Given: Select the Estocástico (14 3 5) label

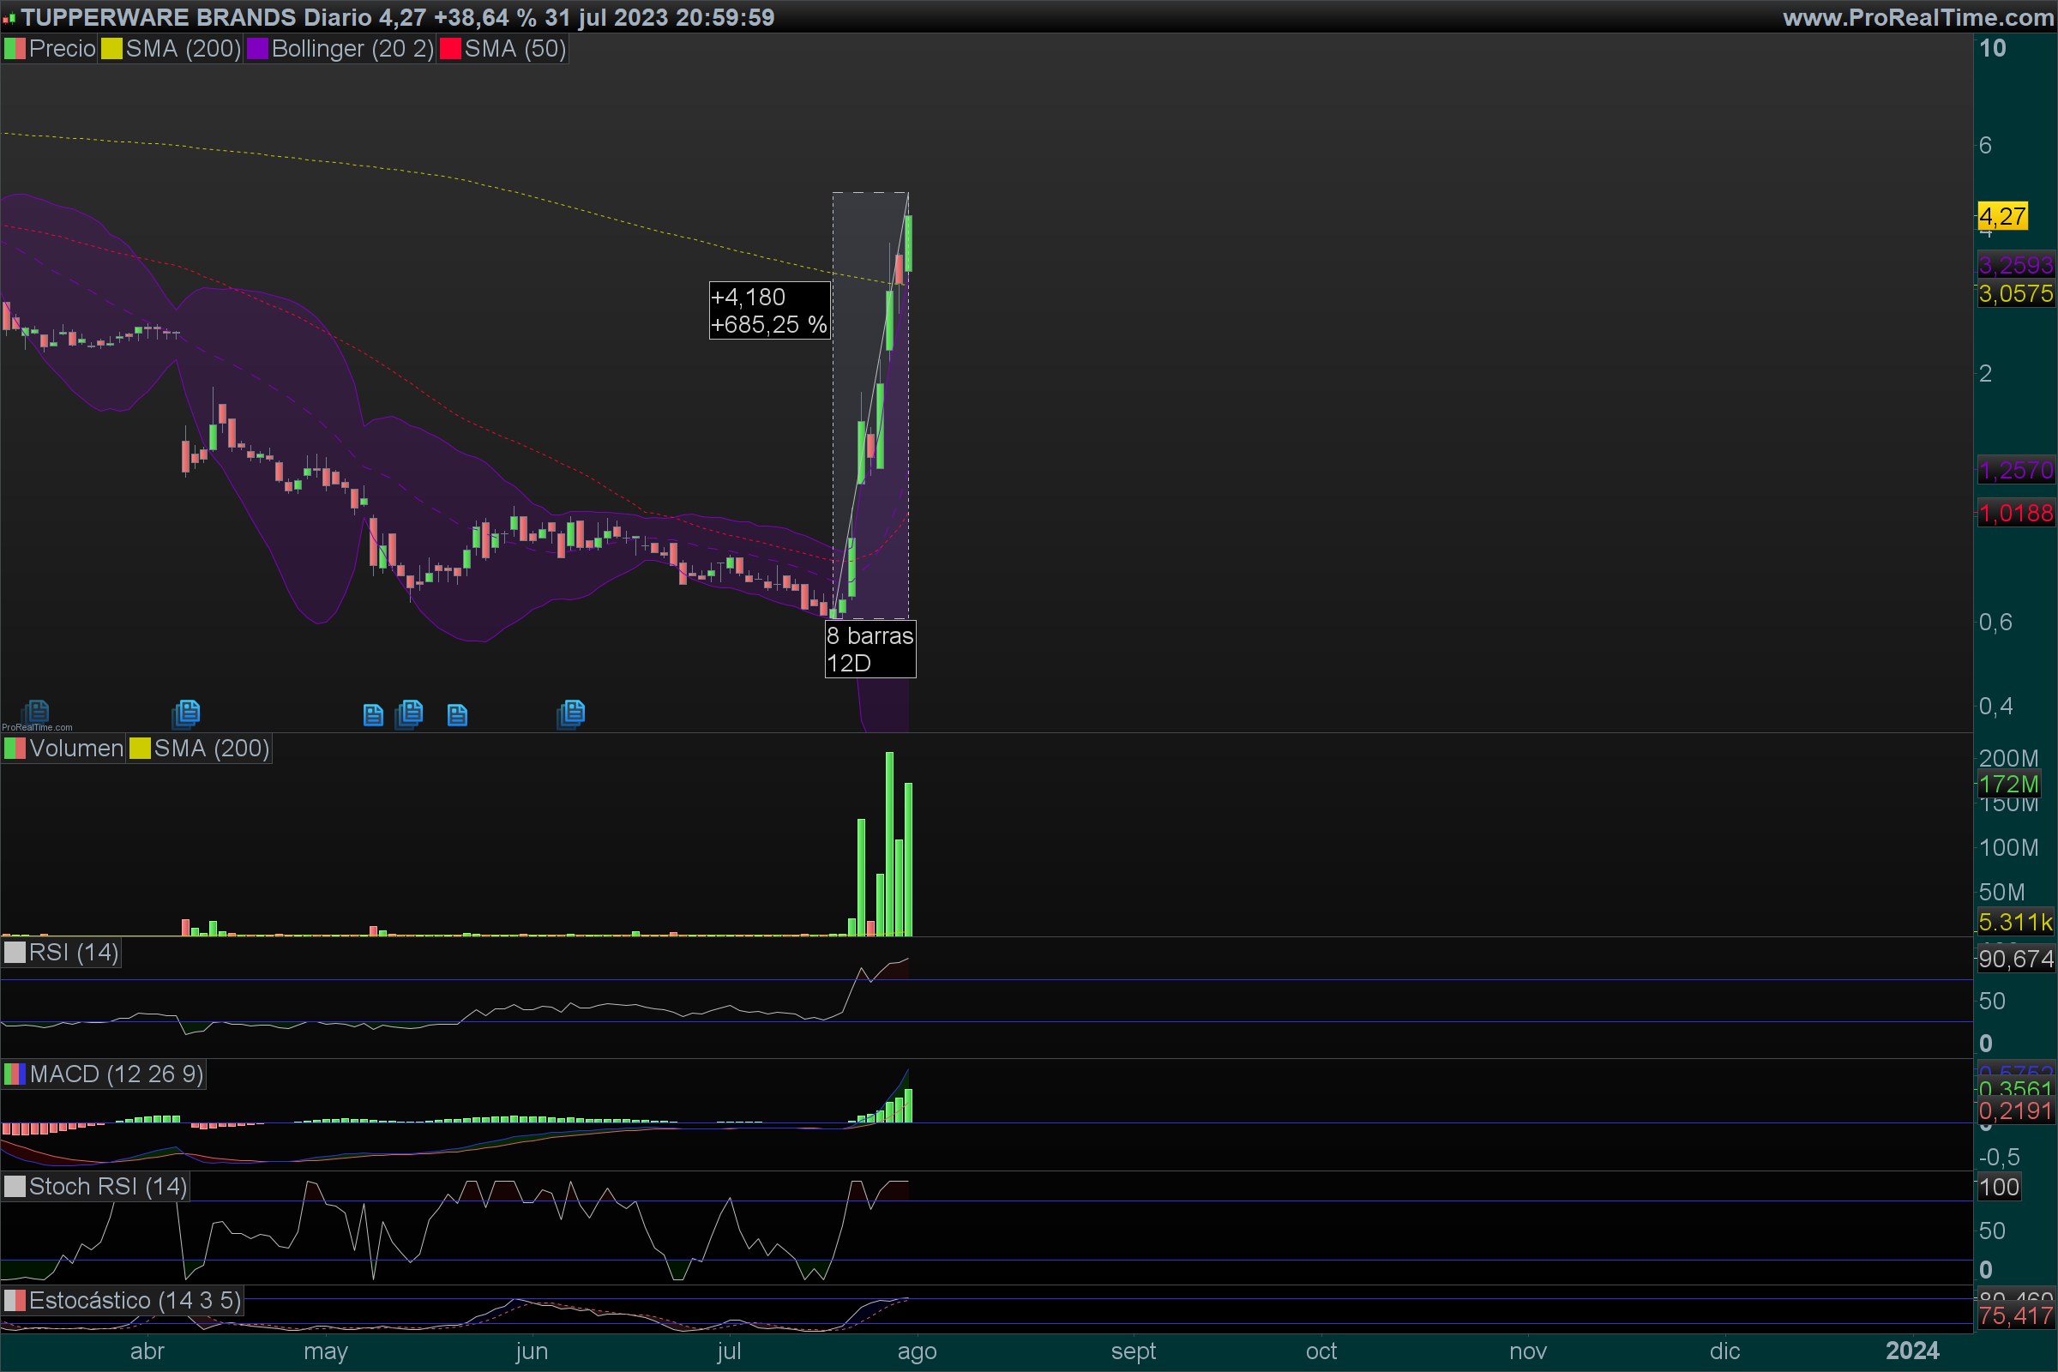Looking at the screenshot, I should click(x=134, y=1300).
